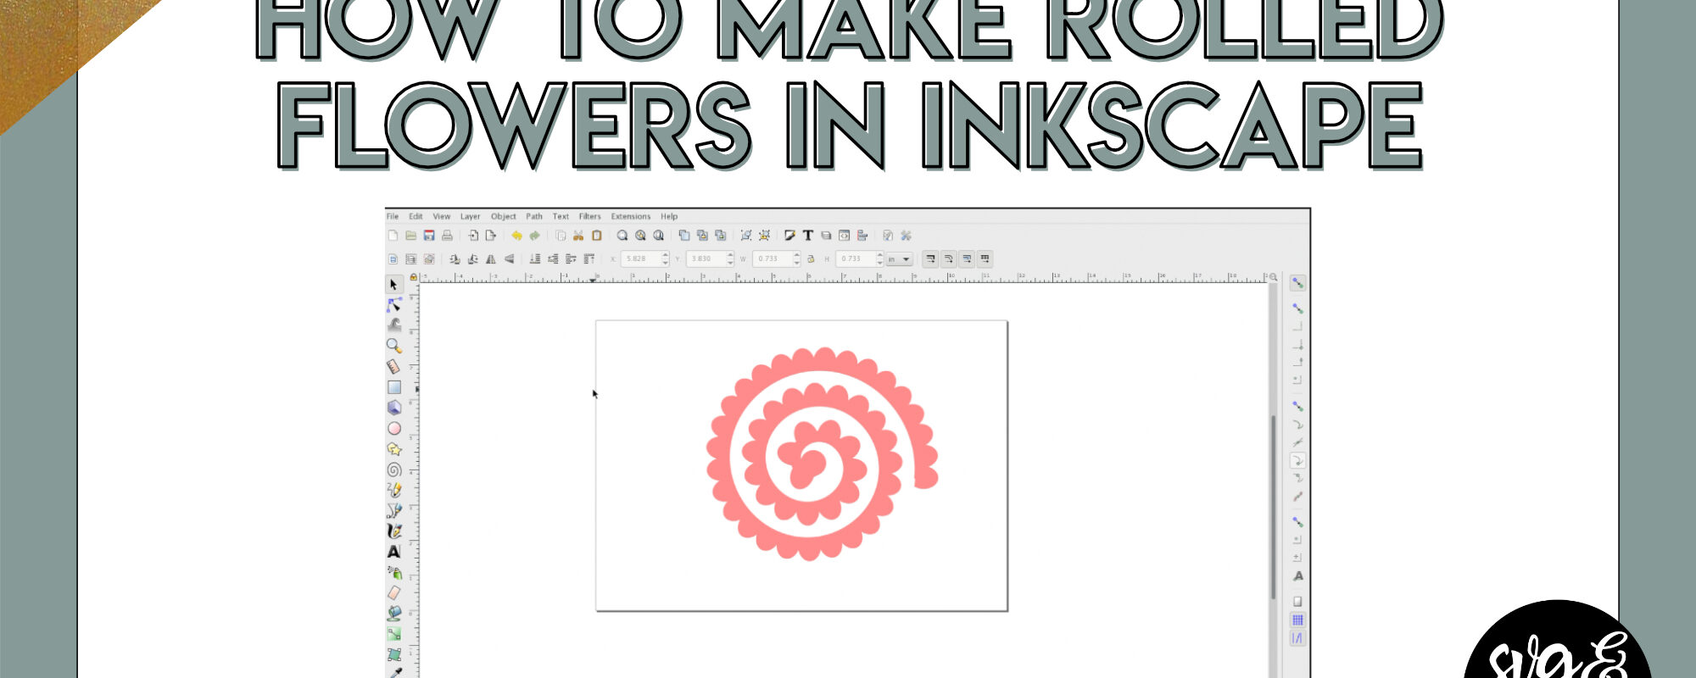This screenshot has width=1696, height=678.
Task: Click the Save document icon
Action: 429,236
